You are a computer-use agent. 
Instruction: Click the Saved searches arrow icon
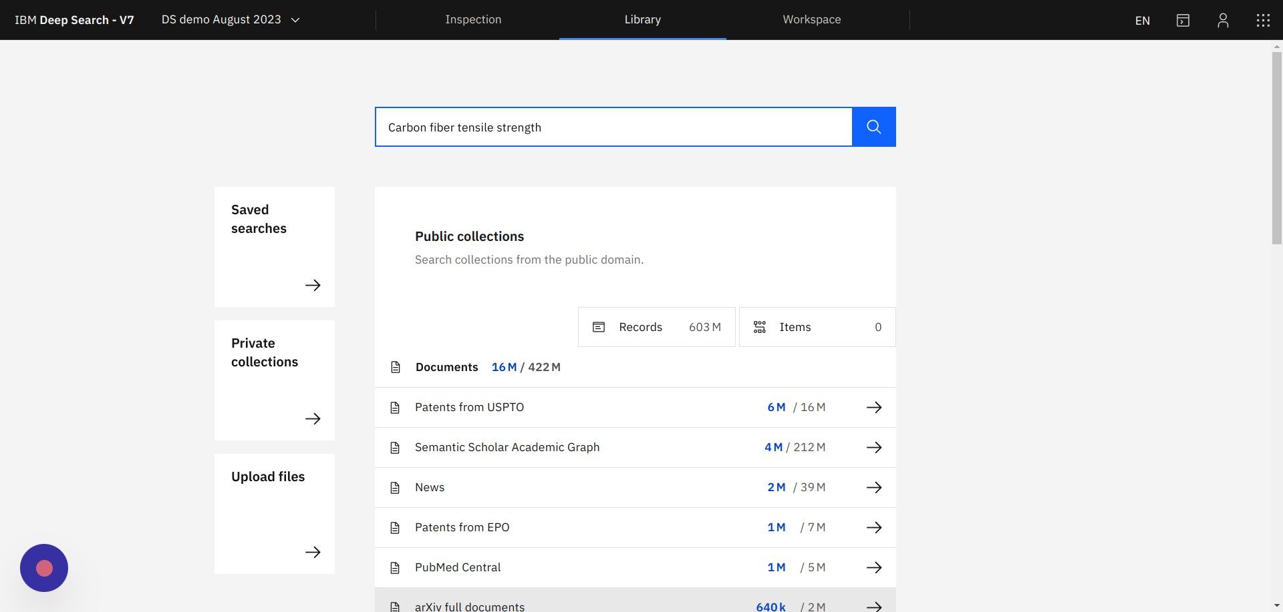click(x=313, y=285)
